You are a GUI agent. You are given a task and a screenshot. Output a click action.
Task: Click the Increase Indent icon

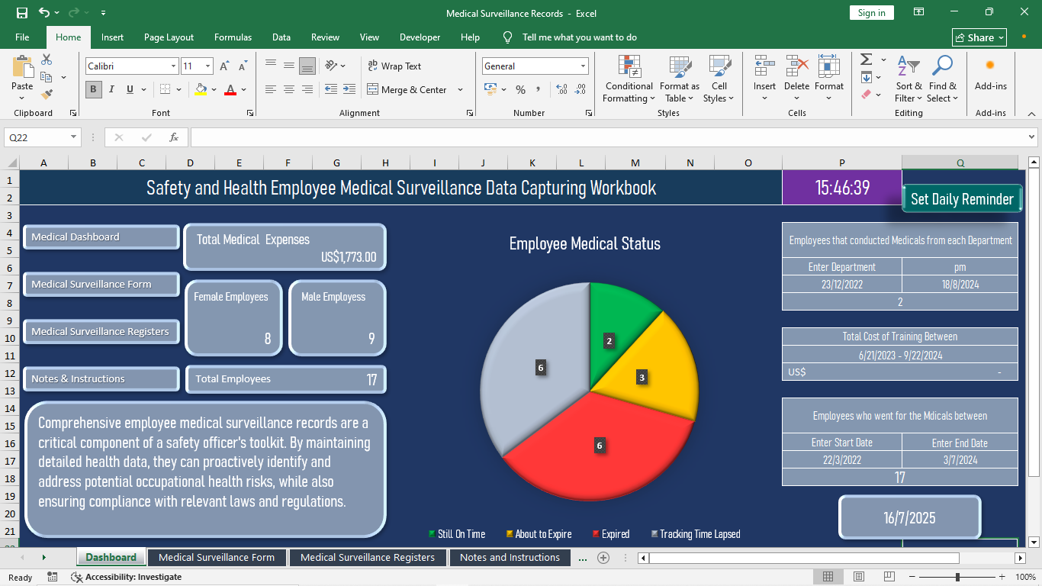[349, 89]
